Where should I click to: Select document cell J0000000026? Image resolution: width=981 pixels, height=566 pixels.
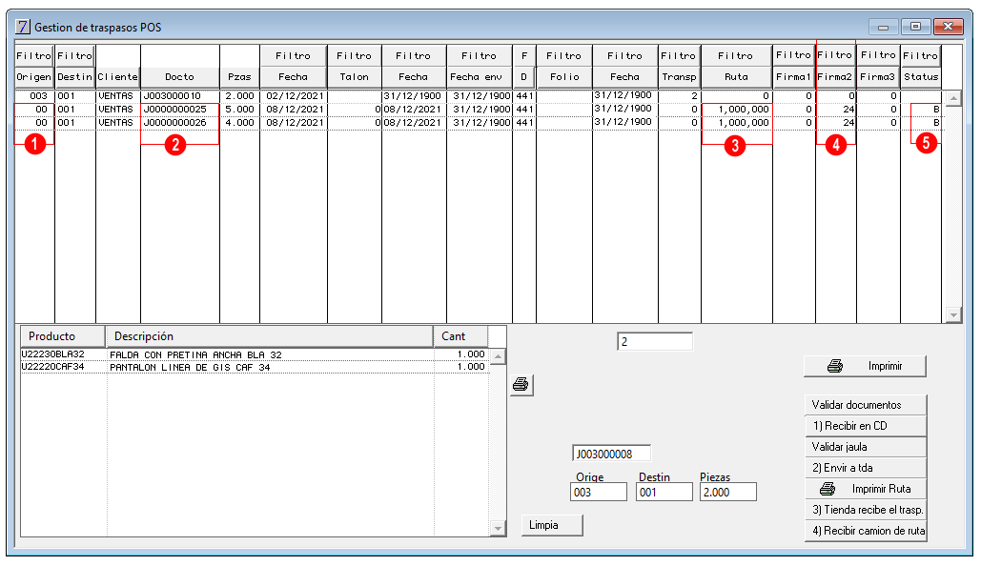click(x=180, y=123)
